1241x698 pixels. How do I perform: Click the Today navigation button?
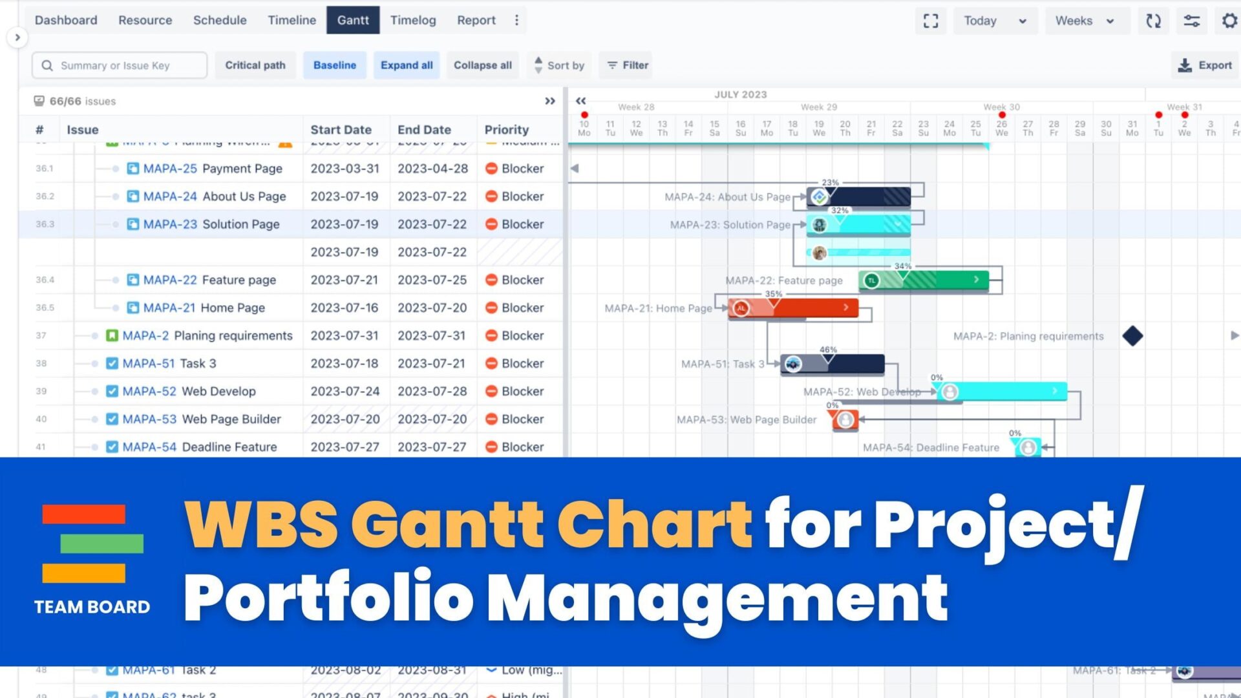click(980, 19)
